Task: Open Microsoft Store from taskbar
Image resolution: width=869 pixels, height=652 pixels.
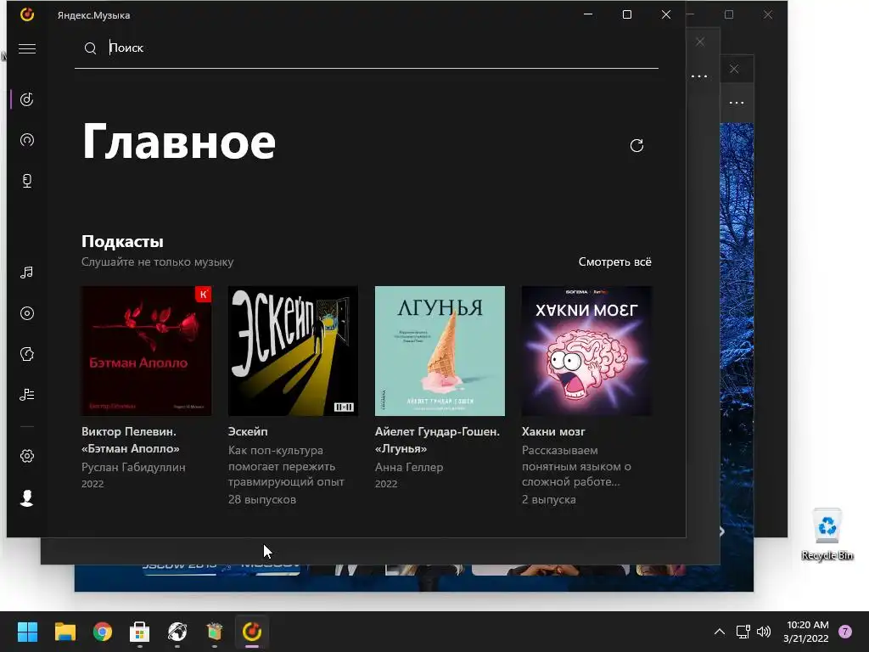Action: [140, 632]
